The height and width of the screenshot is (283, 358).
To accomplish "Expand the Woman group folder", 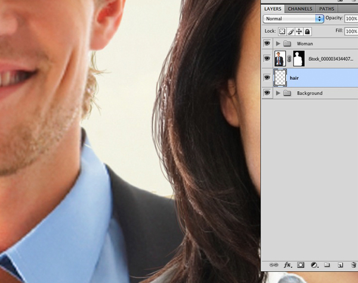I will [x=277, y=43].
